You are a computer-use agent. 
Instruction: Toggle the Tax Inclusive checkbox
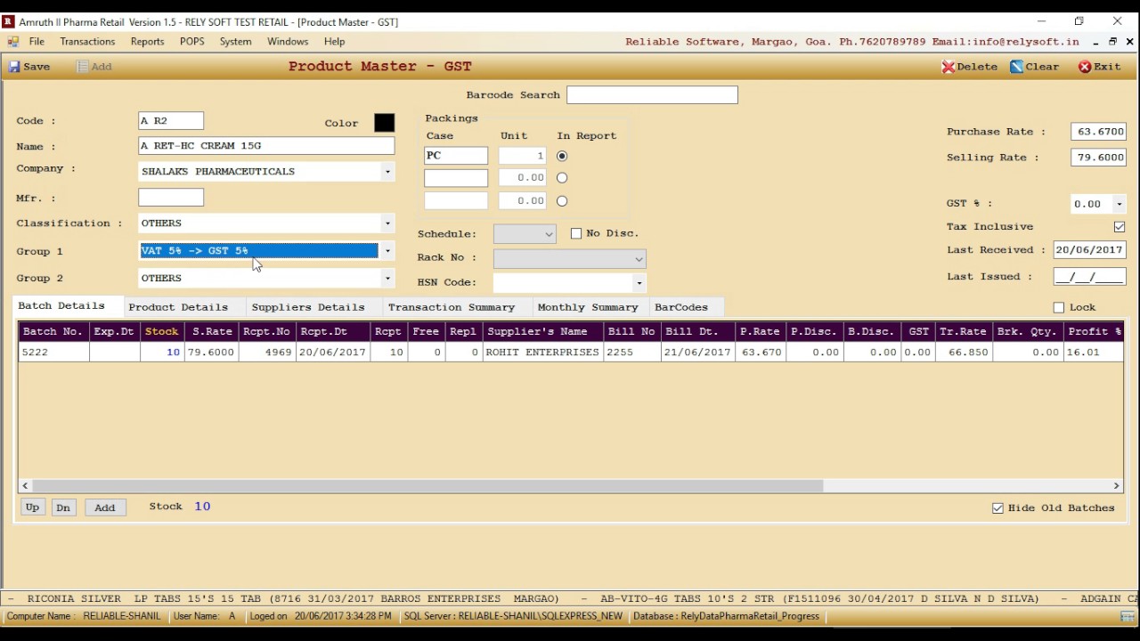(1120, 227)
